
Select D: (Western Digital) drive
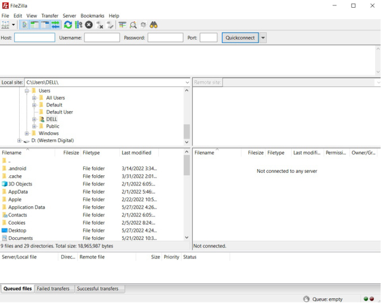point(52,141)
